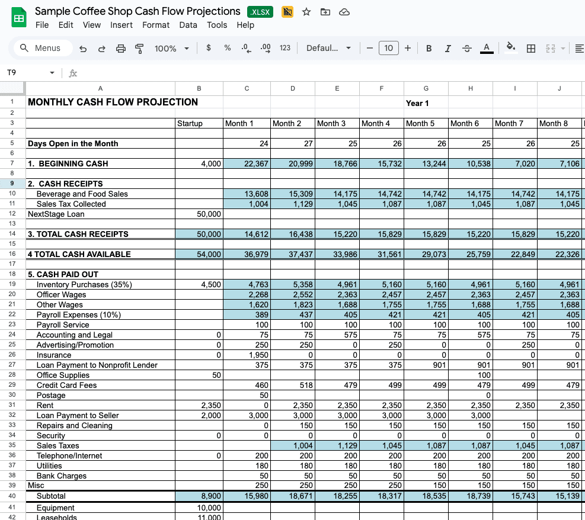
Task: Click the undo arrow icon
Action: 83,49
